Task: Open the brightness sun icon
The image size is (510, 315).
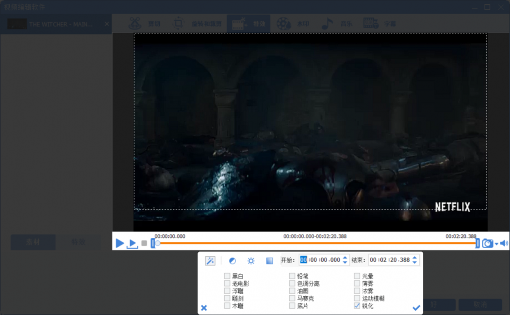Action: tap(251, 261)
